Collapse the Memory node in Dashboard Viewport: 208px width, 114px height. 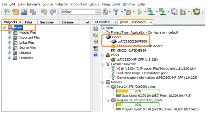103,82
